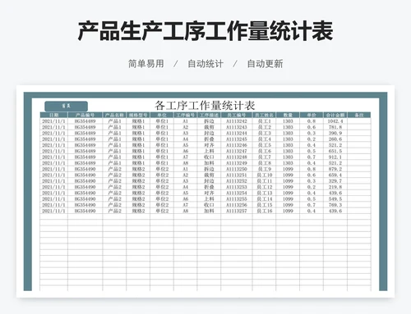Viewport: 411px width, 314px height.
Task: Select employee name cell 员工11
Action: pos(264,181)
